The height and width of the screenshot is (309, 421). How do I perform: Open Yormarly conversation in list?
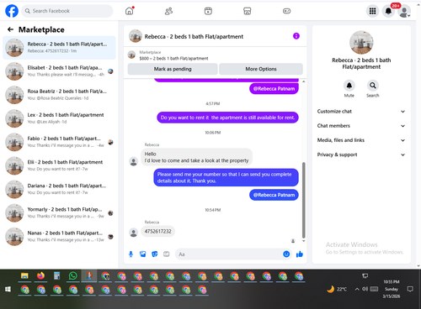coord(59,212)
